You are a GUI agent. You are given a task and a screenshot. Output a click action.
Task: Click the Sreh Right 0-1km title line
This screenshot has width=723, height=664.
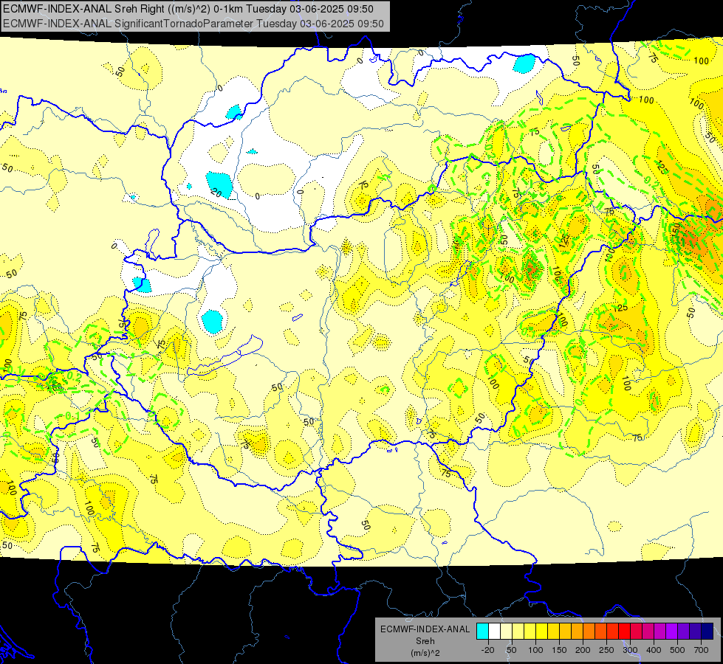(188, 9)
